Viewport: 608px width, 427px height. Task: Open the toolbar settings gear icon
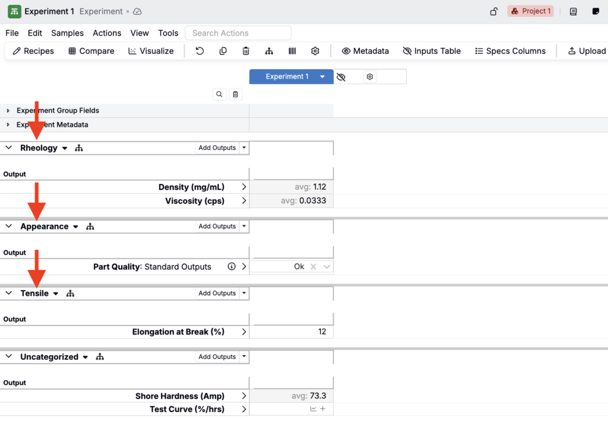pos(315,51)
